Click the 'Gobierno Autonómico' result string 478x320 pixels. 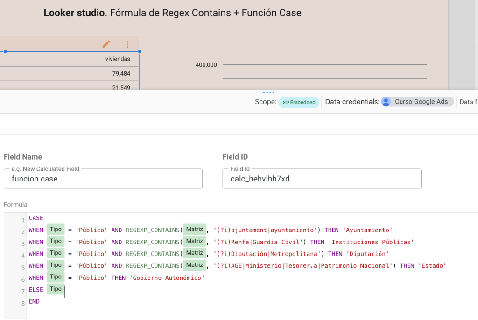pyautogui.click(x=167, y=278)
